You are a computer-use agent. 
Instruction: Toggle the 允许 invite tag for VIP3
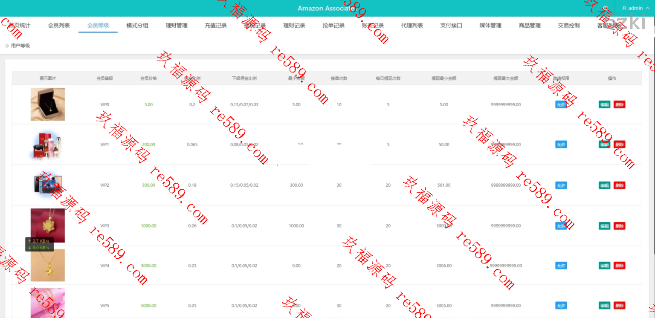[561, 226]
